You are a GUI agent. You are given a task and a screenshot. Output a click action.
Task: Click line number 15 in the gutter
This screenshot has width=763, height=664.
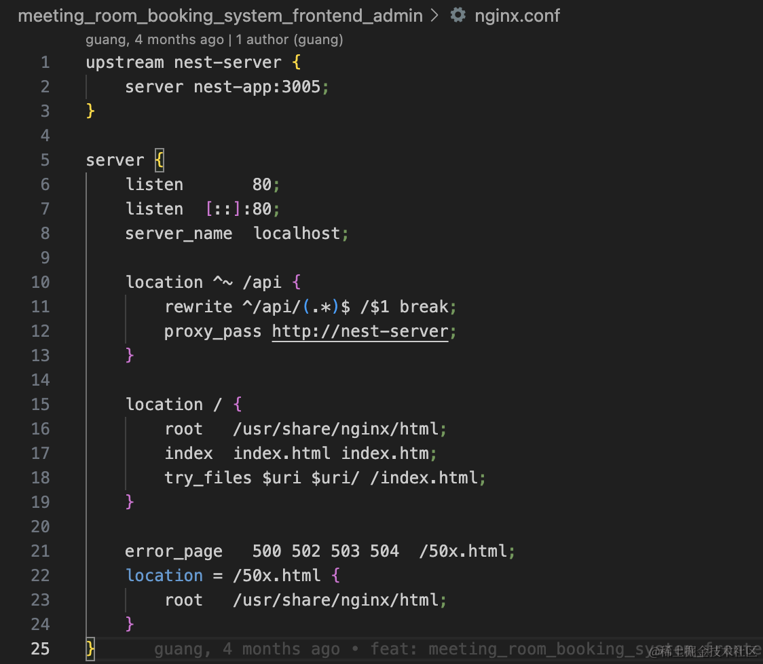pyautogui.click(x=41, y=405)
